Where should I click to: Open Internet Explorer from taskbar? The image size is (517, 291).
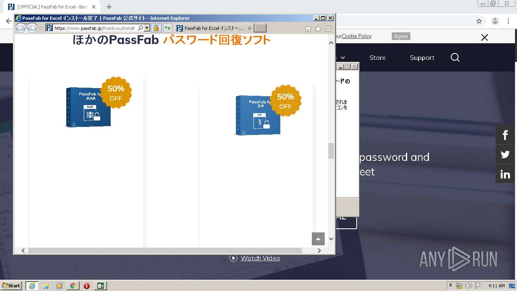[x=32, y=286]
